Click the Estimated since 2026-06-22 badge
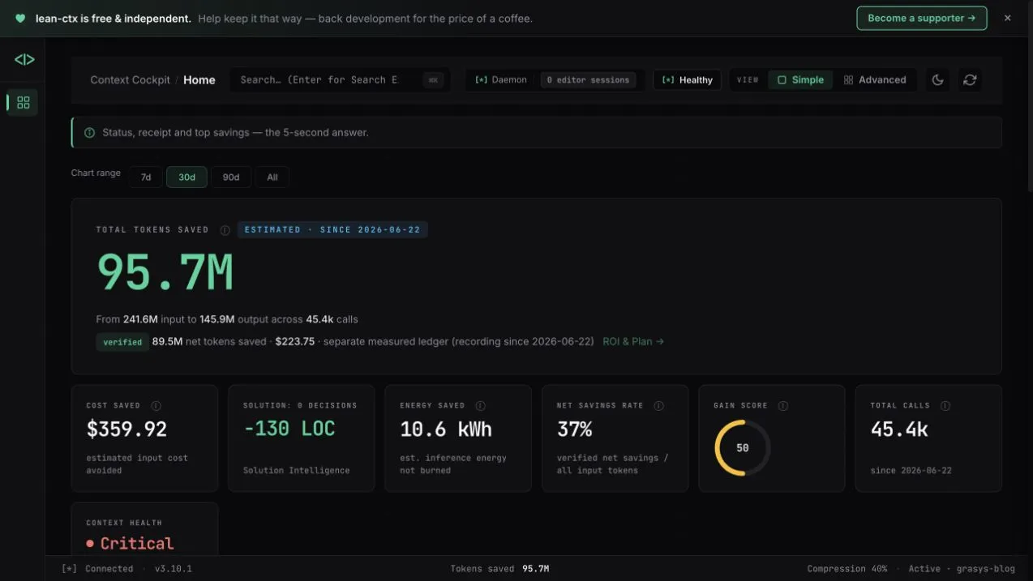 [x=332, y=229]
